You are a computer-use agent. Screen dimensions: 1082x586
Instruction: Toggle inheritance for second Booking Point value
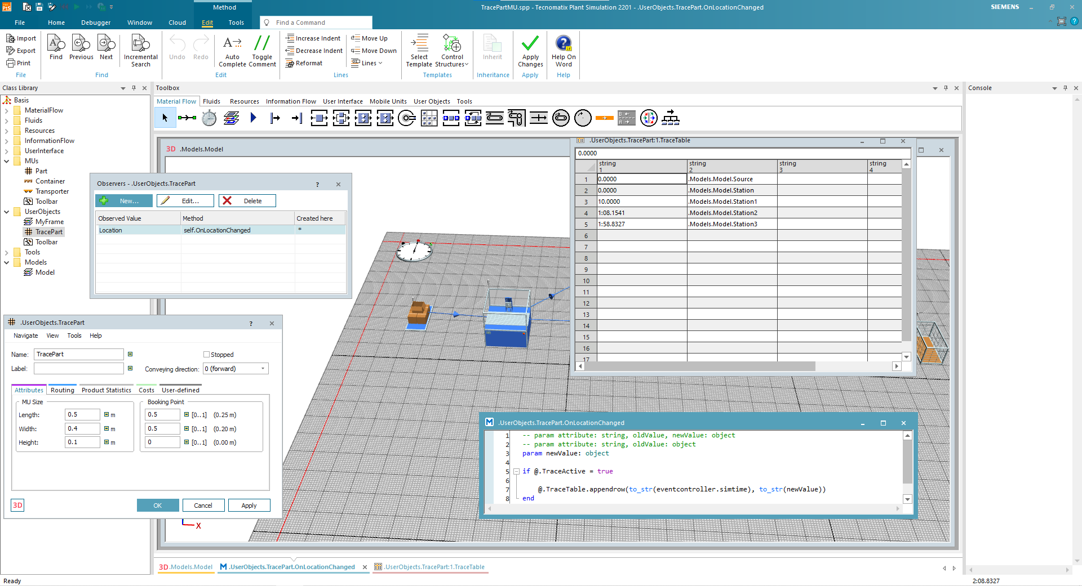click(187, 428)
